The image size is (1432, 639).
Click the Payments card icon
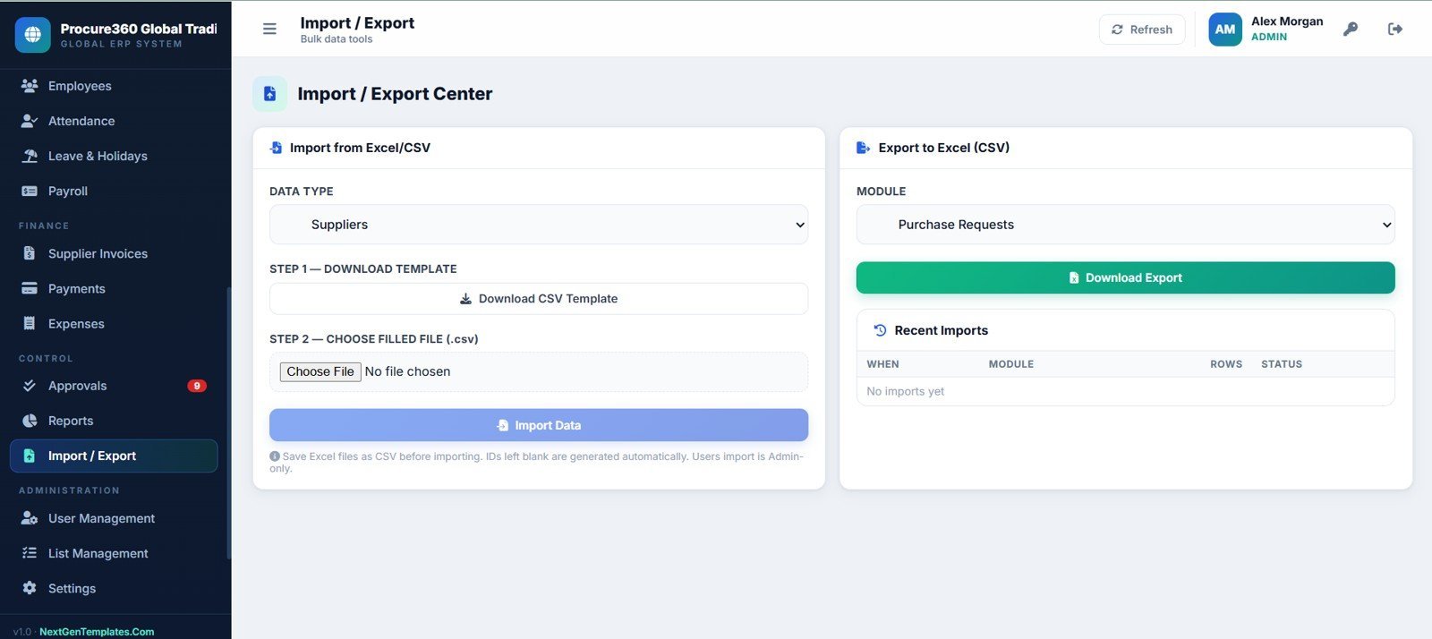coord(30,288)
